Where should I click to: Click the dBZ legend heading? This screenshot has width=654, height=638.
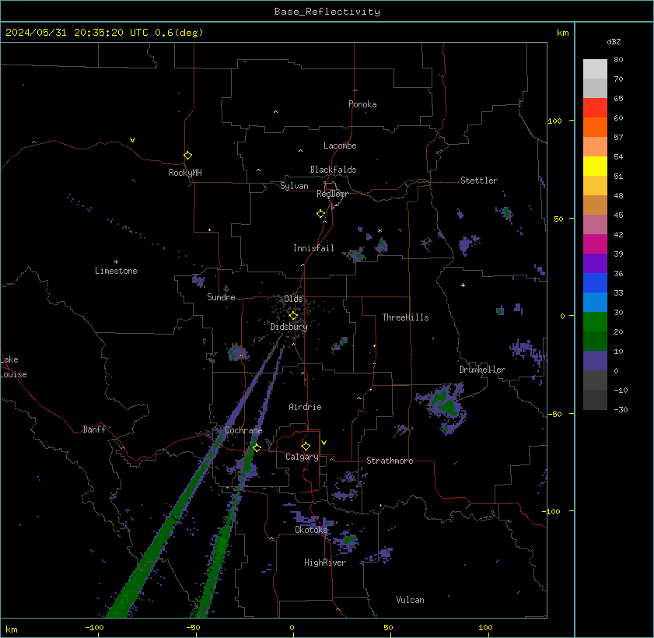coord(614,42)
